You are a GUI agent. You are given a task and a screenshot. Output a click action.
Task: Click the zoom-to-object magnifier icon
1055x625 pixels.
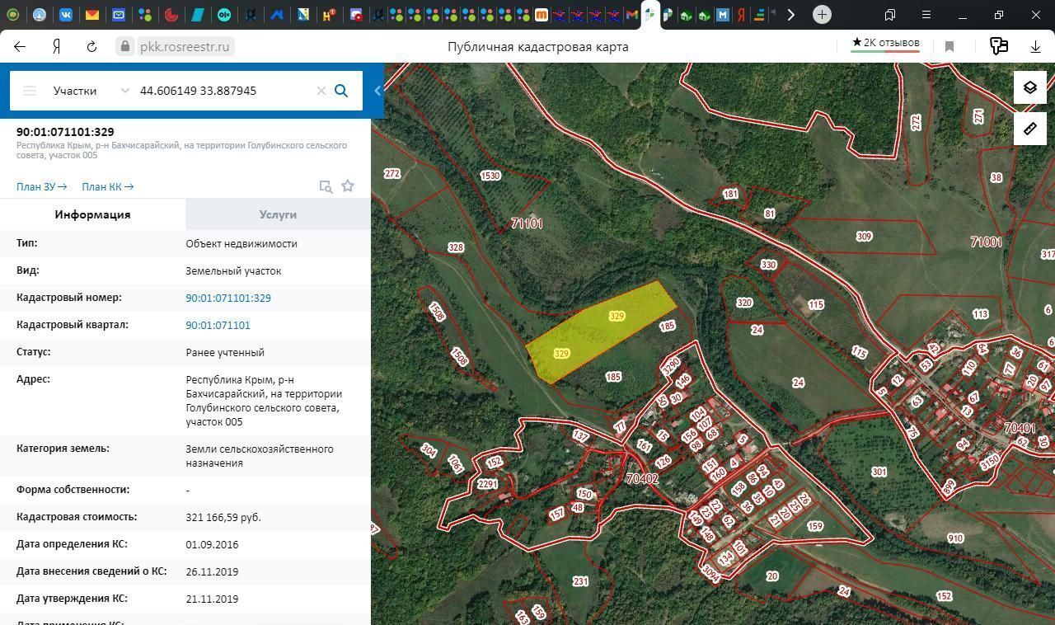(x=326, y=186)
